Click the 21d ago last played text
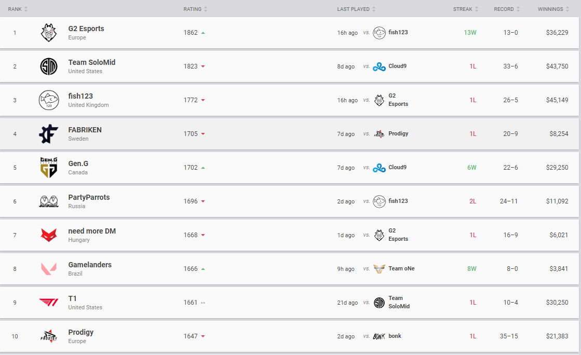Image resolution: width=581 pixels, height=355 pixels. [x=347, y=303]
